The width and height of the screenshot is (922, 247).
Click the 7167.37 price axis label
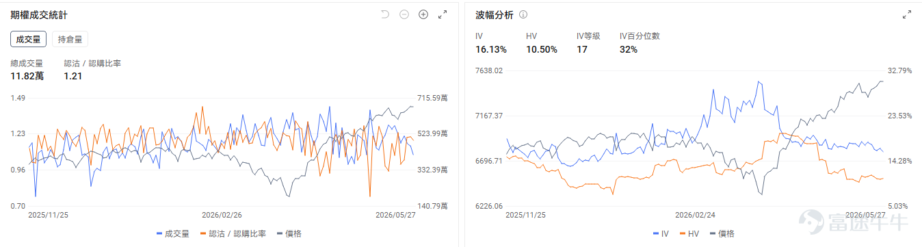tap(489, 116)
